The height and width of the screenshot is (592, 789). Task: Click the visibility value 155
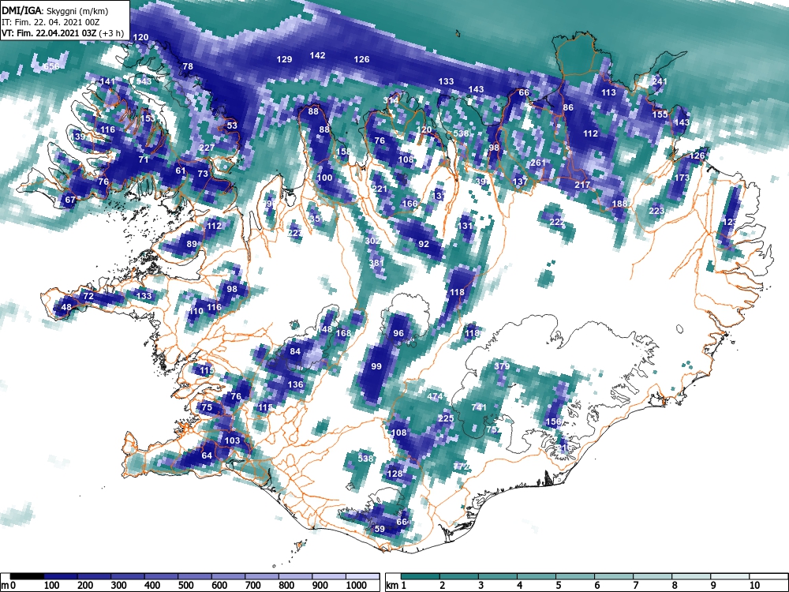point(660,114)
